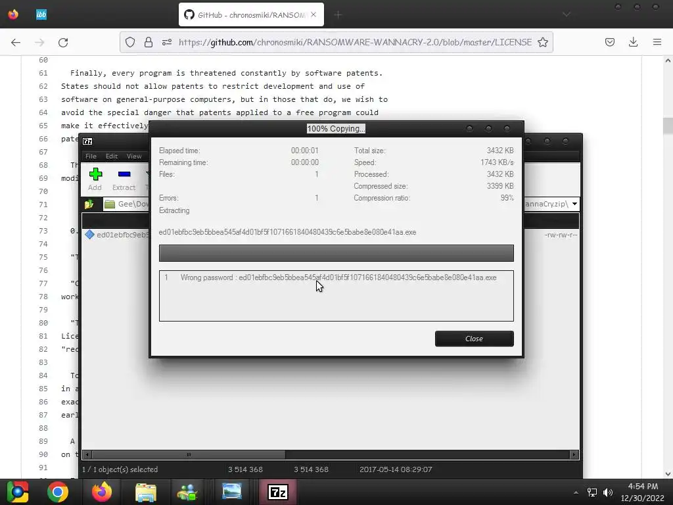Reload the GitHub page
The height and width of the screenshot is (505, 673).
click(63, 42)
